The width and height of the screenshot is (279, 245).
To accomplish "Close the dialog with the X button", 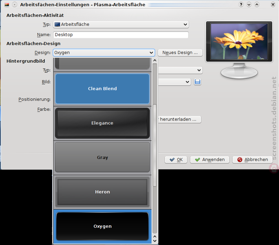I will click(273, 4).
